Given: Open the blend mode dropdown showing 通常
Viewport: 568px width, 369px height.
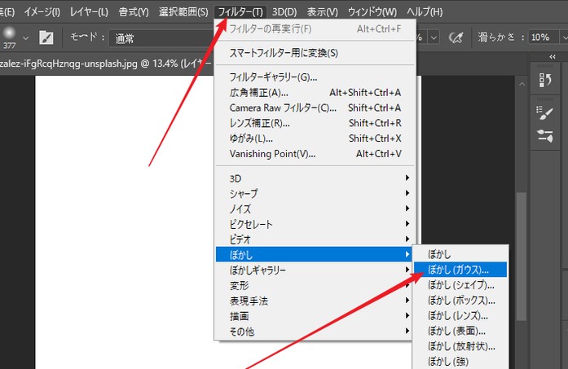Looking at the screenshot, I should [x=161, y=38].
